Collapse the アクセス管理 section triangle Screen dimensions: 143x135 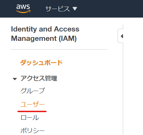pos(15,79)
